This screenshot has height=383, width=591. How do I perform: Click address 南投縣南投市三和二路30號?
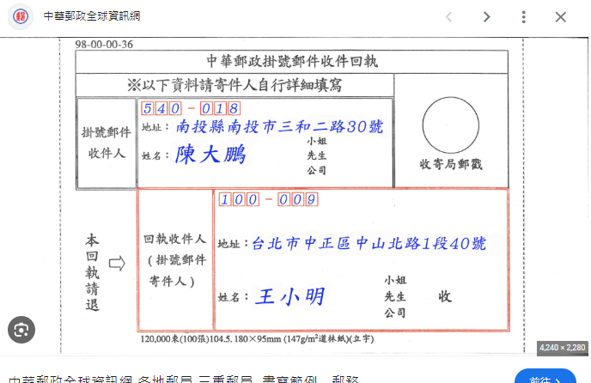click(x=279, y=126)
